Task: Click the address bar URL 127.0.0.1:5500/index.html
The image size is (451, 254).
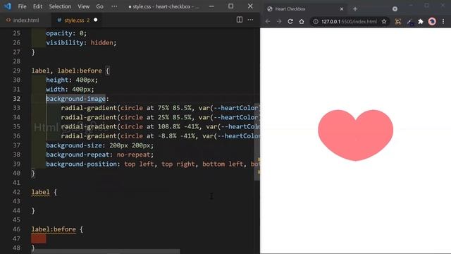Action: click(x=349, y=22)
